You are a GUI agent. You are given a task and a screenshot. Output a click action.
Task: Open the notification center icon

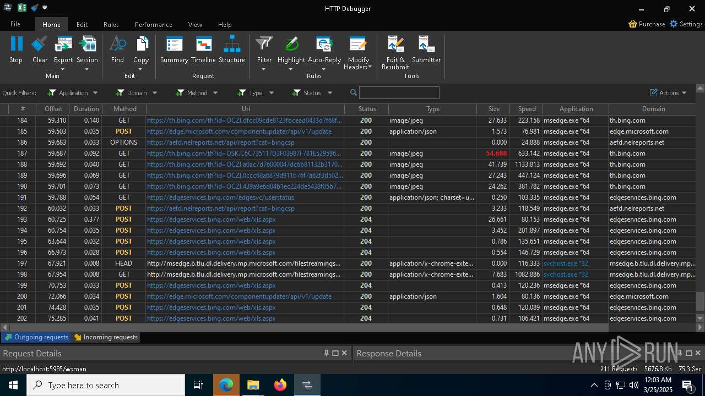(x=687, y=385)
